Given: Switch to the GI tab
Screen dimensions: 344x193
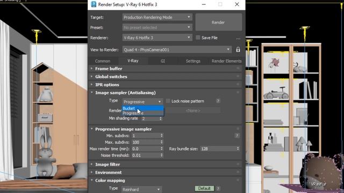Looking at the screenshot, I should [162, 61].
